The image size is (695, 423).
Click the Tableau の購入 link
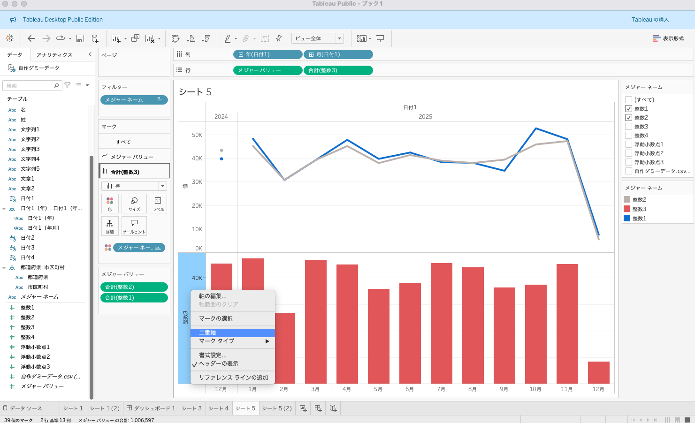click(649, 20)
